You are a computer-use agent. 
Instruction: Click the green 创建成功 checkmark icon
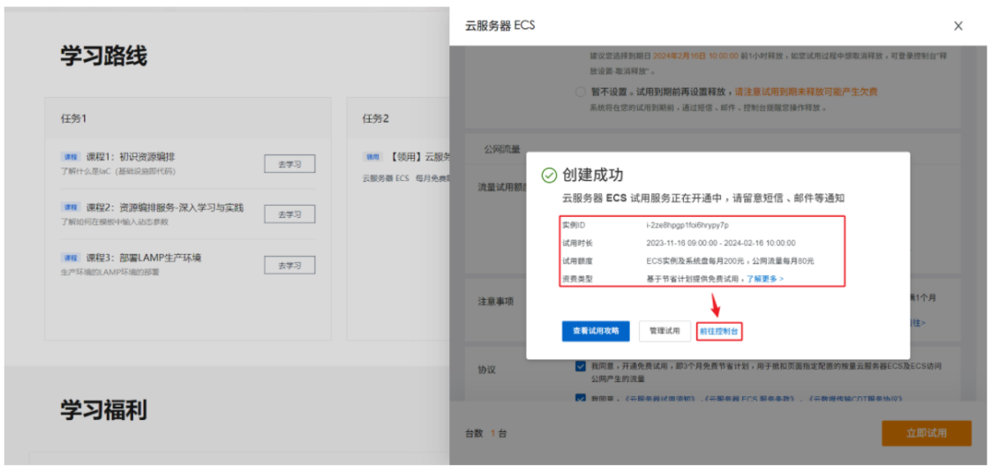(x=549, y=176)
